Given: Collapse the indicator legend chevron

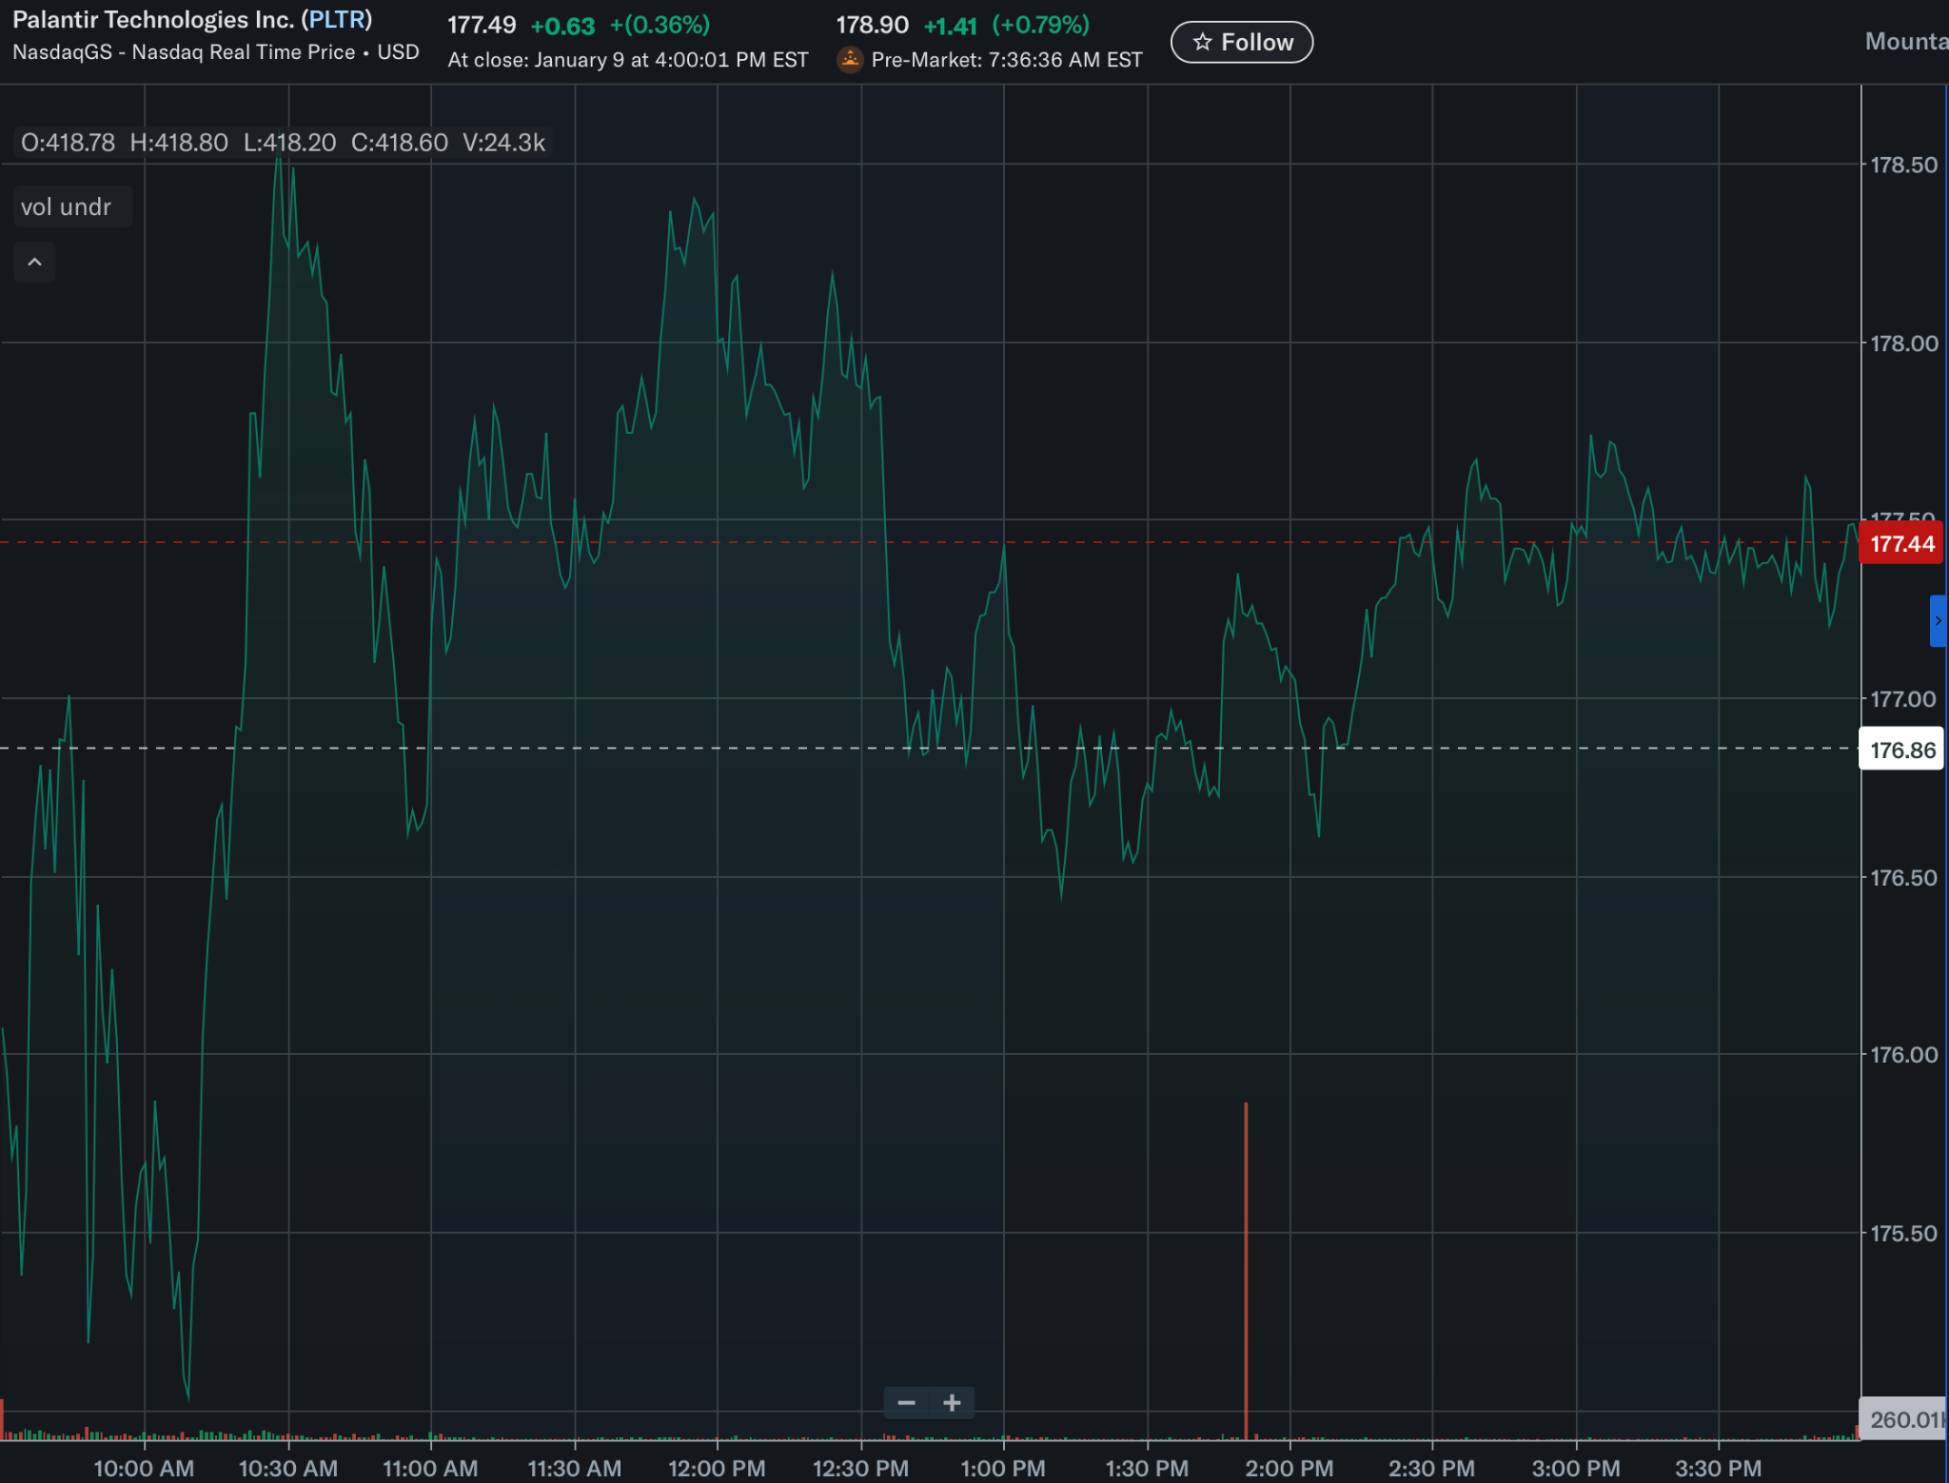Looking at the screenshot, I should (34, 263).
